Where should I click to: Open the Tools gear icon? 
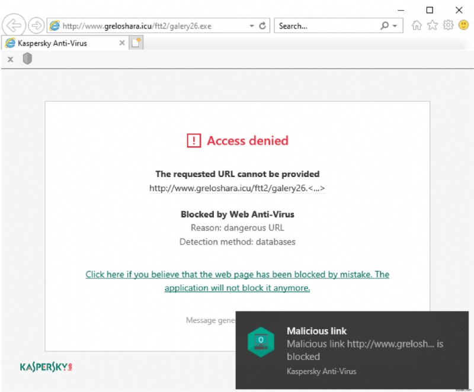click(x=448, y=25)
